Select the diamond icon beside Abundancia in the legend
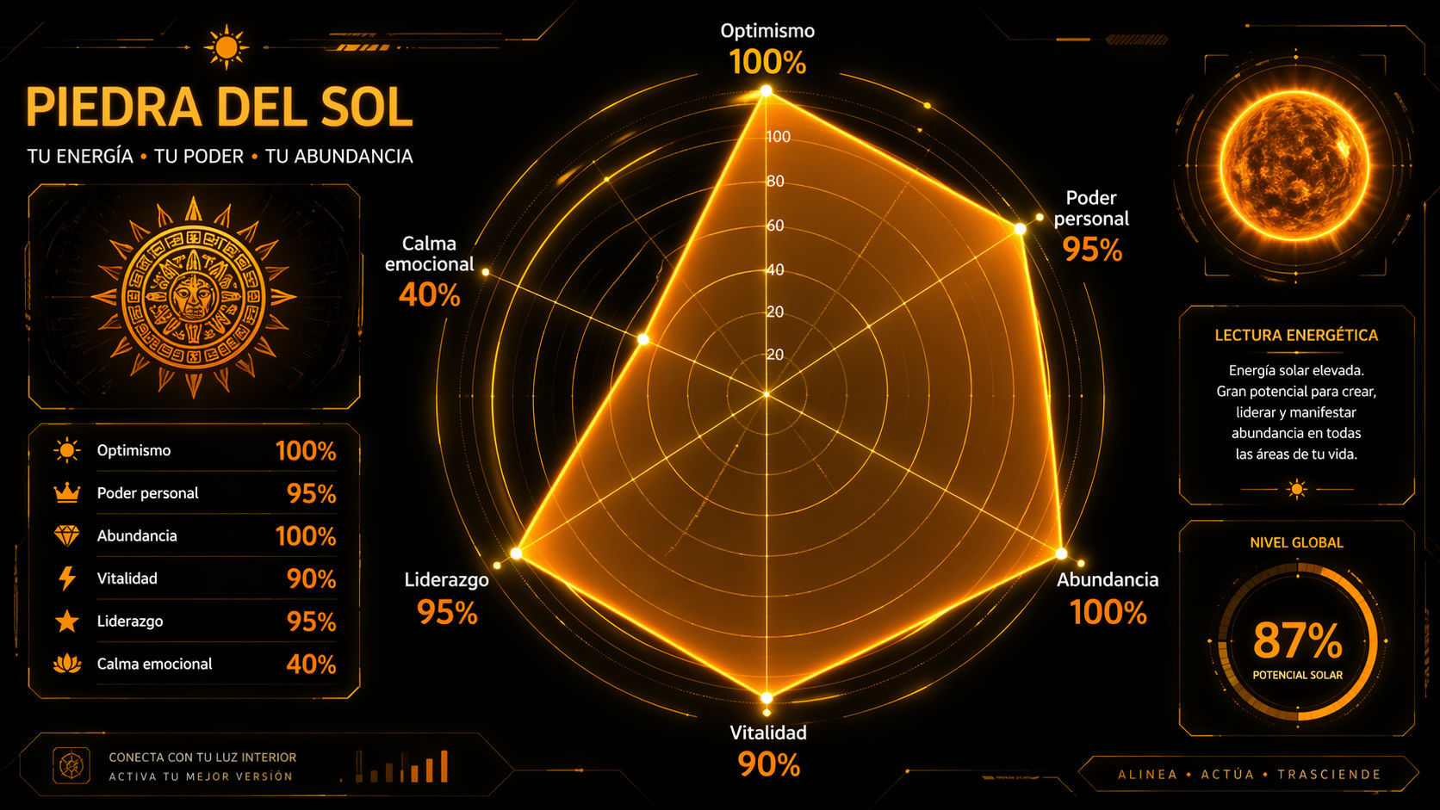 [66, 535]
